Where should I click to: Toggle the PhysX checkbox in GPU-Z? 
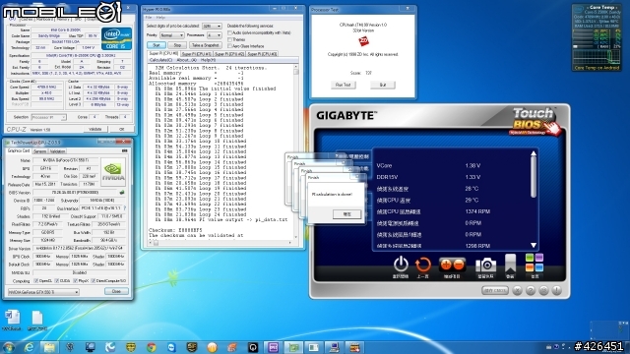tap(75, 281)
